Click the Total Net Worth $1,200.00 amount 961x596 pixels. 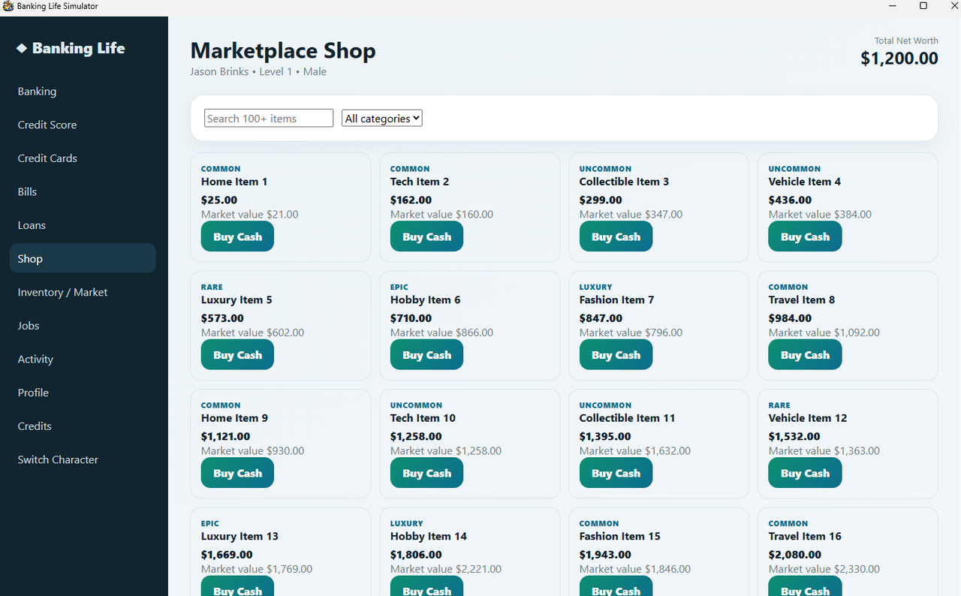899,59
